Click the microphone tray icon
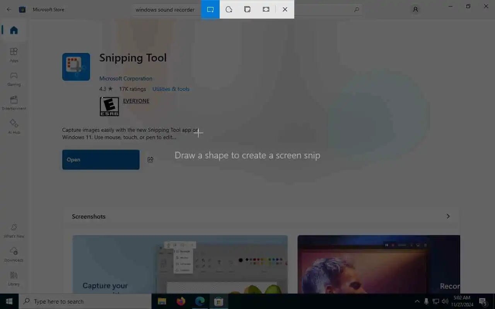Screen dimensions: 495x309 tap(426, 301)
